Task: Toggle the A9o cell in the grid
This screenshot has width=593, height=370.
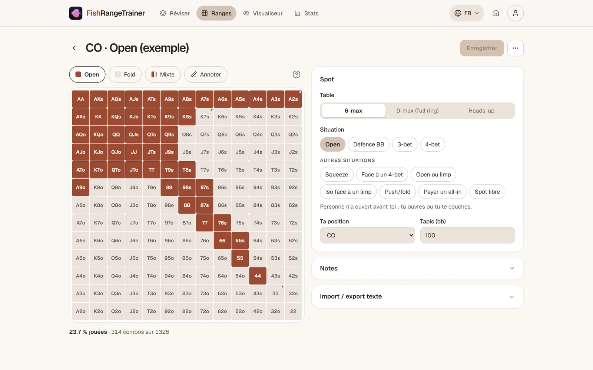Action: [80, 187]
